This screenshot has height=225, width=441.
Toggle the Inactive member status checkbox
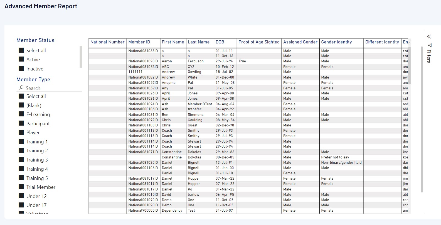click(x=21, y=68)
